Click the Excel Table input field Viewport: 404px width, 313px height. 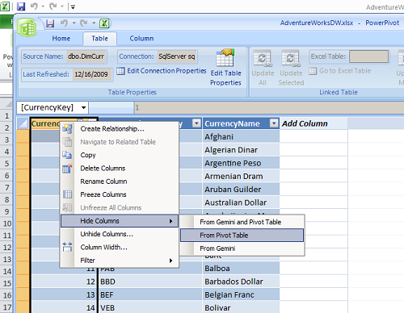[x=368, y=56]
